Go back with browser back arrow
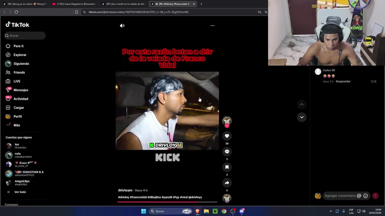The image size is (385, 216). [4, 12]
